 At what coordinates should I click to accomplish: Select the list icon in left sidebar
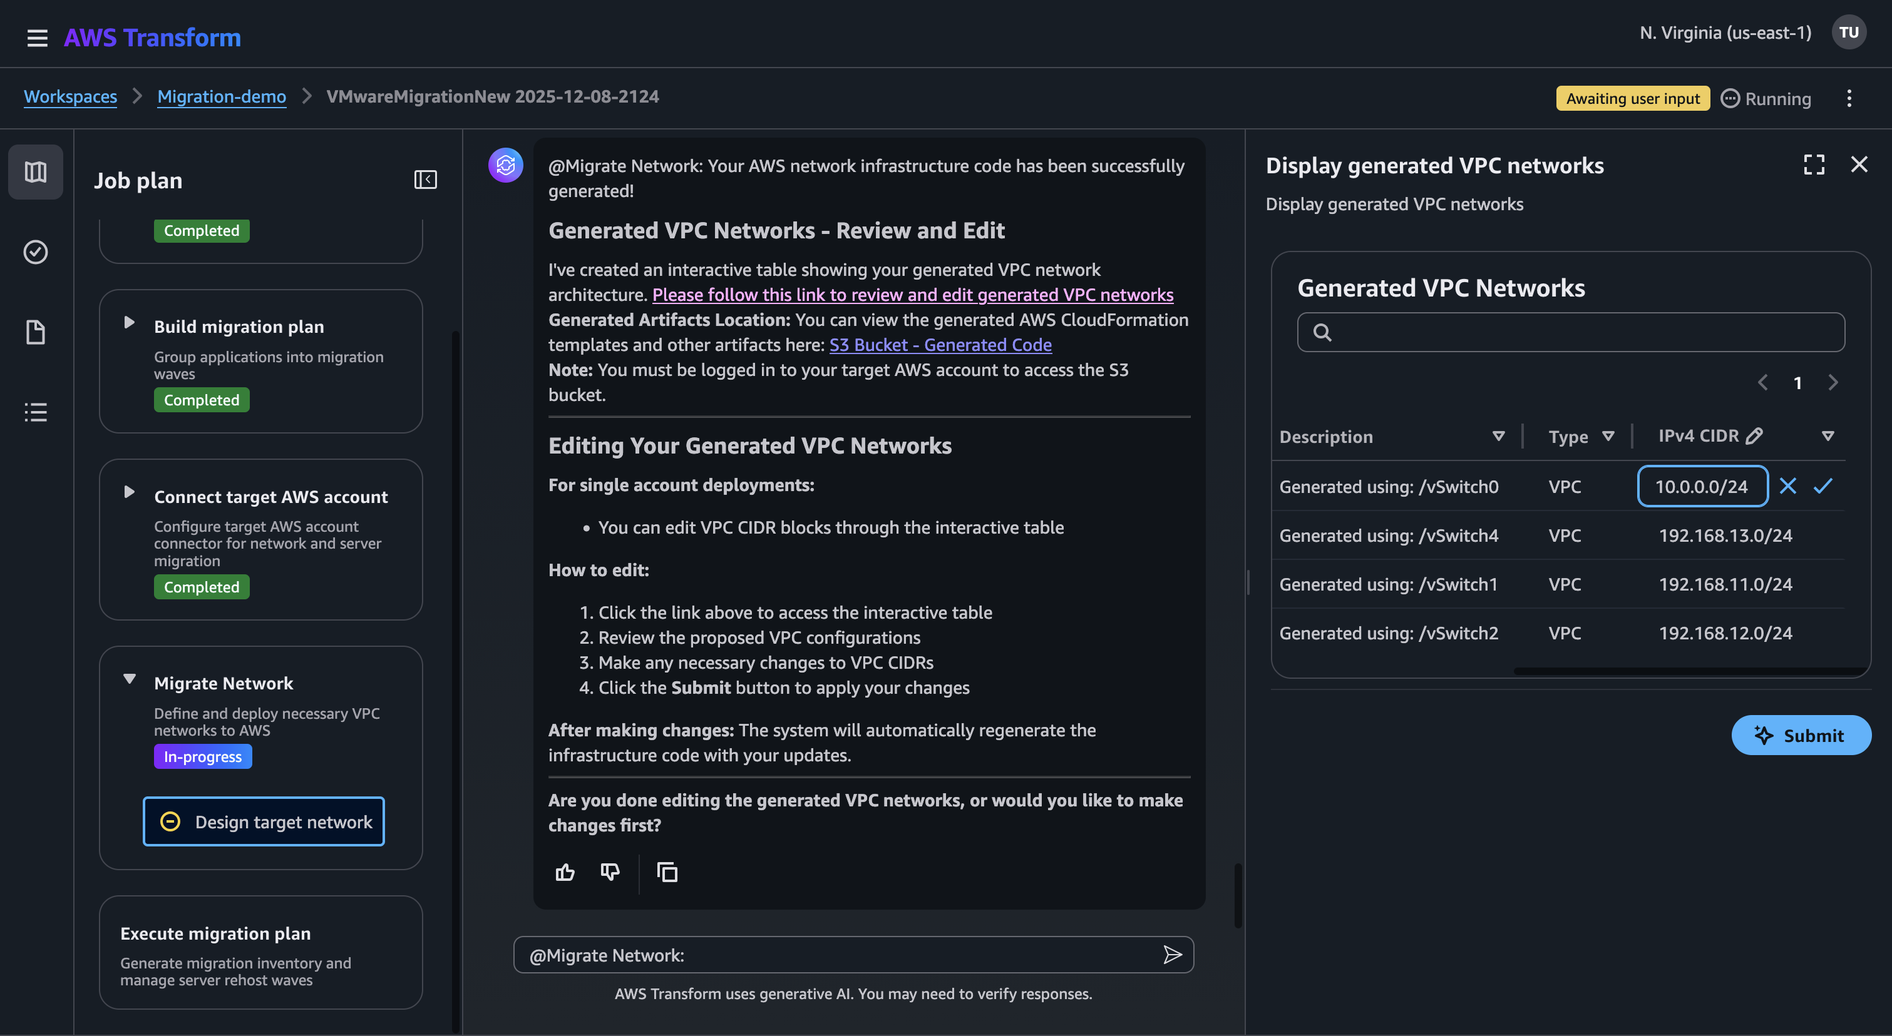pos(35,412)
